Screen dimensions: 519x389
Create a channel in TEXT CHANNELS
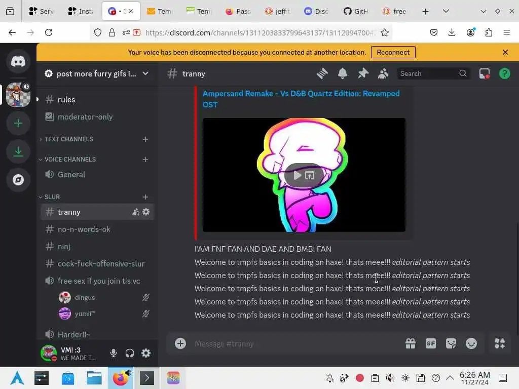point(145,139)
